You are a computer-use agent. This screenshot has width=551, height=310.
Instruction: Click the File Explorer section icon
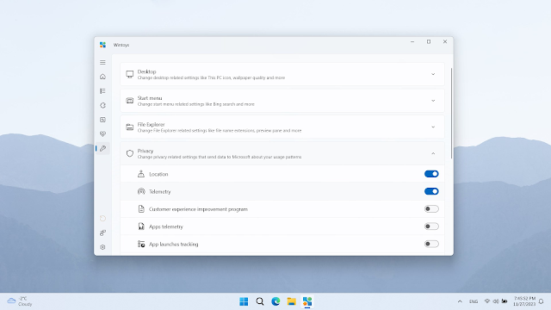pyautogui.click(x=130, y=127)
